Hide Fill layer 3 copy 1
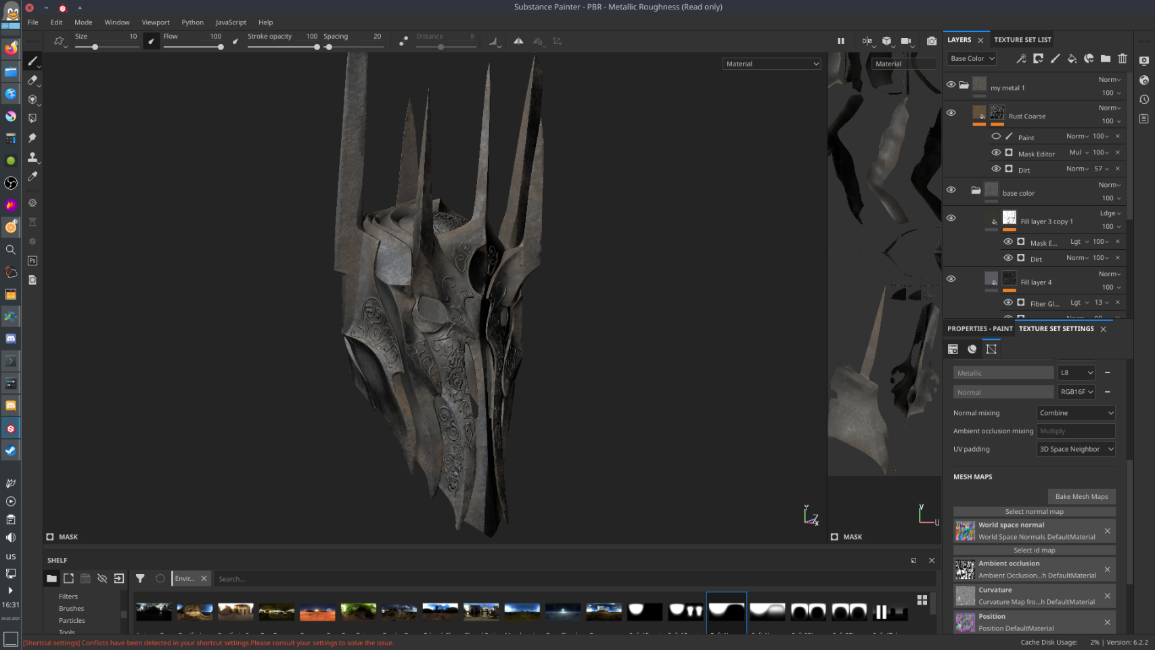Viewport: 1155px width, 650px height. (x=951, y=218)
